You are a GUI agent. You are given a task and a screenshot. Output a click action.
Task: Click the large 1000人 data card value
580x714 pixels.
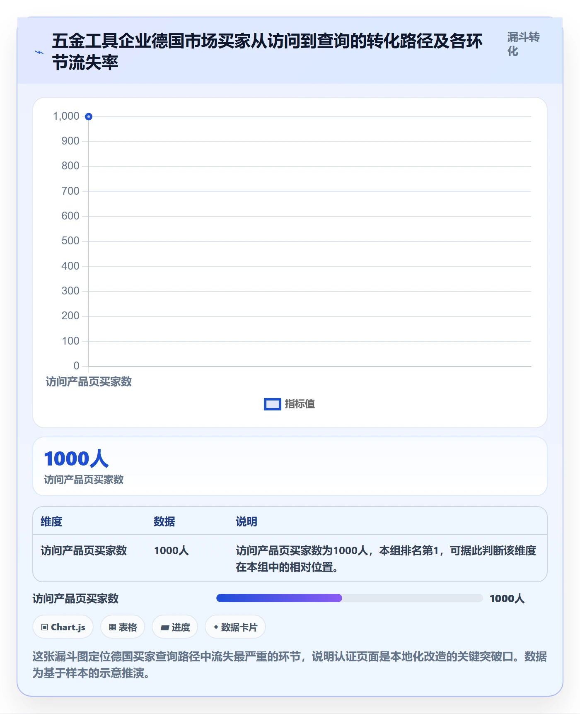[76, 459]
